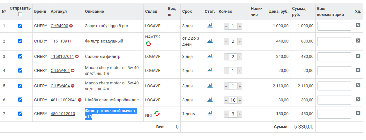The image size is (366, 140).
Task: Click the Срок column header
Action: [x=187, y=12]
